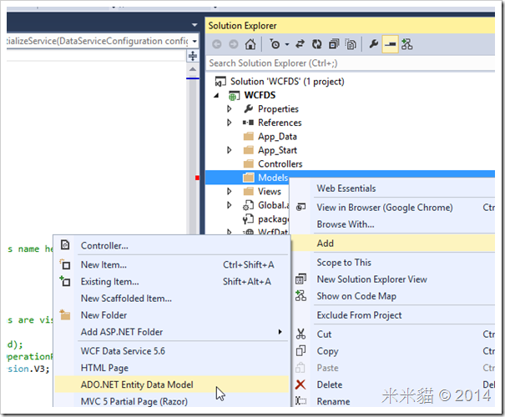The image size is (505, 417).
Task: Click the Controller document icon
Action: (65, 245)
